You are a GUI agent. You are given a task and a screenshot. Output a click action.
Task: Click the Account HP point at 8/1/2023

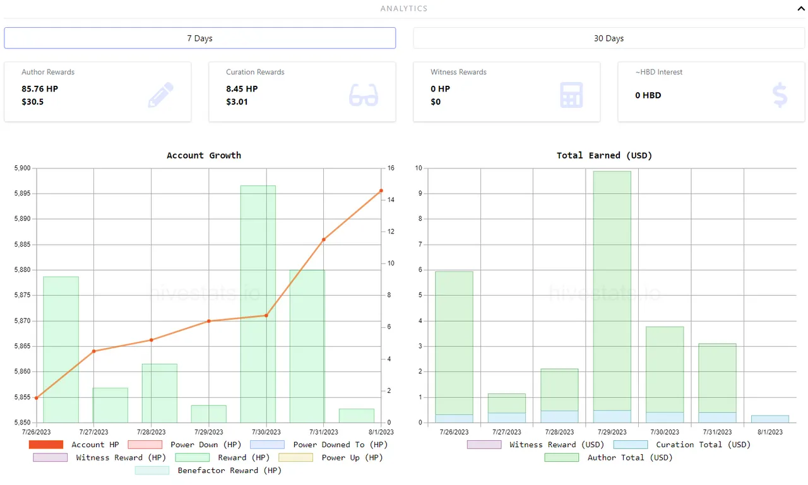381,190
